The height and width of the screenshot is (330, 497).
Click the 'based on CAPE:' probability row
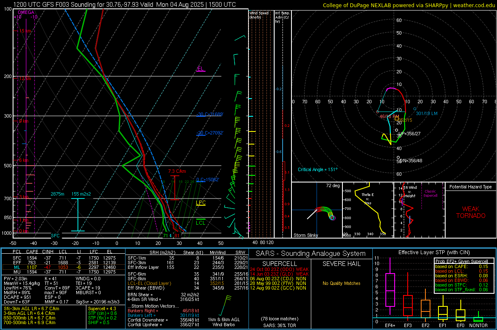[x=462, y=266]
